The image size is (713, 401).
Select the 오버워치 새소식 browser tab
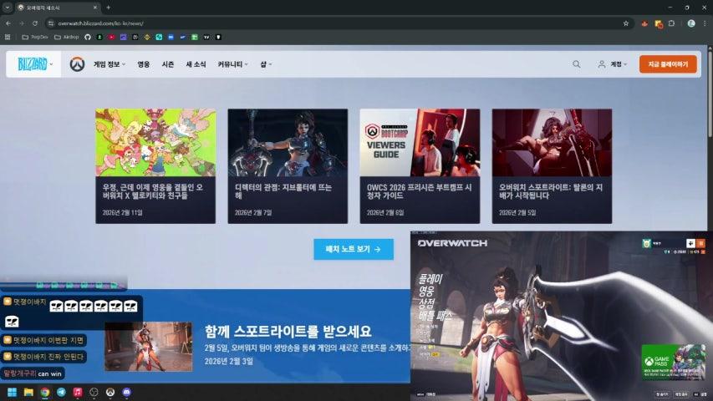[x=57, y=8]
